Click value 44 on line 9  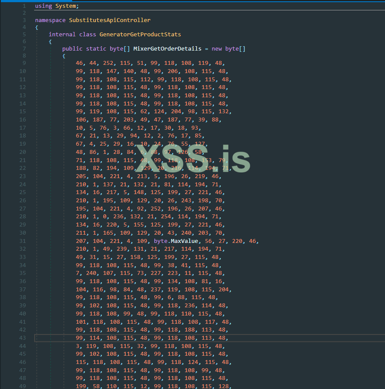click(x=93, y=63)
